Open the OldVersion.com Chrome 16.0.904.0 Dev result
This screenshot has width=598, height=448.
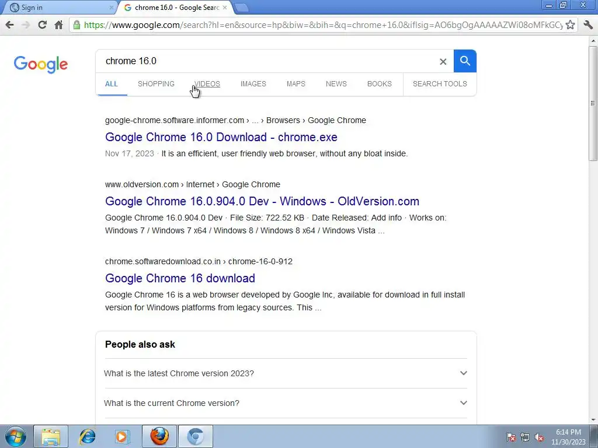point(262,201)
